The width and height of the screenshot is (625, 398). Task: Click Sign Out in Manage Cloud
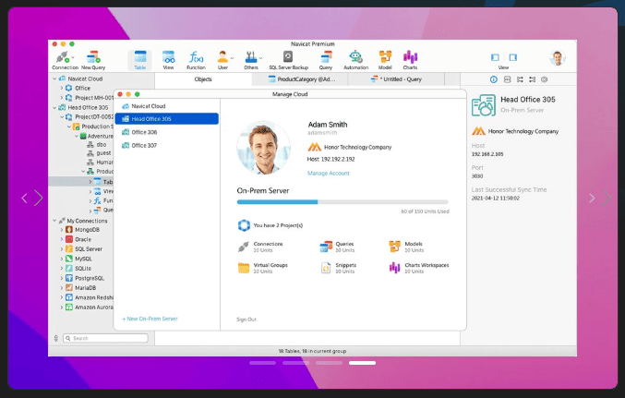[246, 320]
